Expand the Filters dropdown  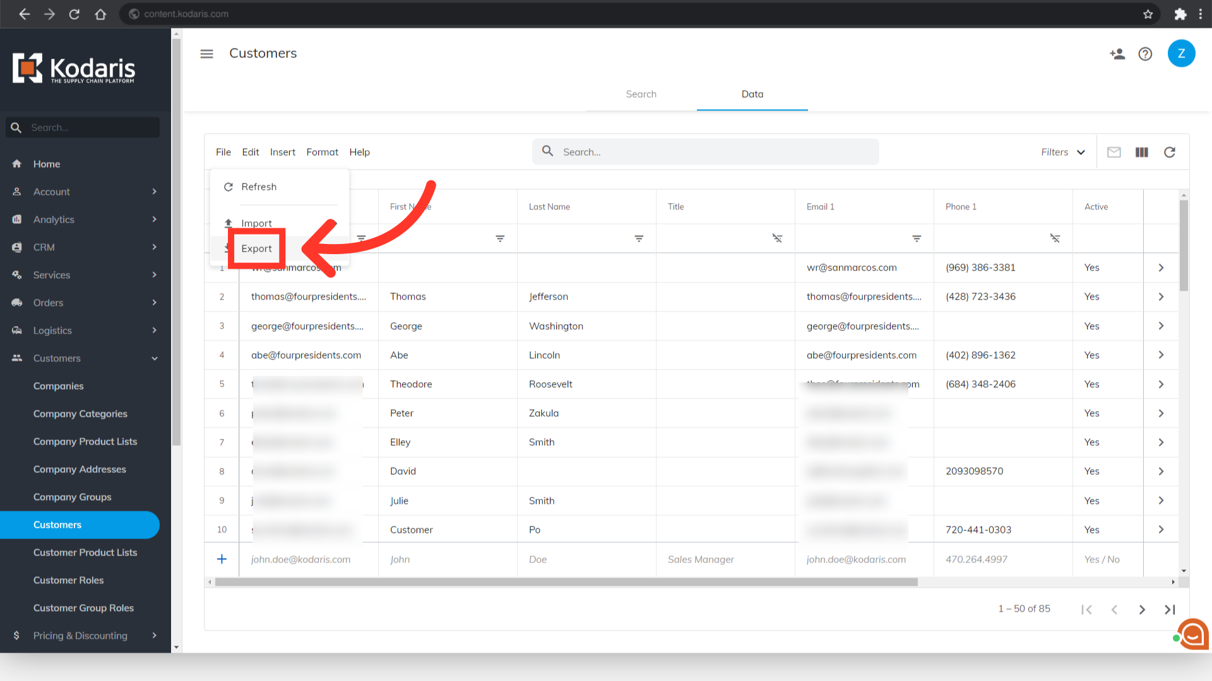tap(1063, 152)
